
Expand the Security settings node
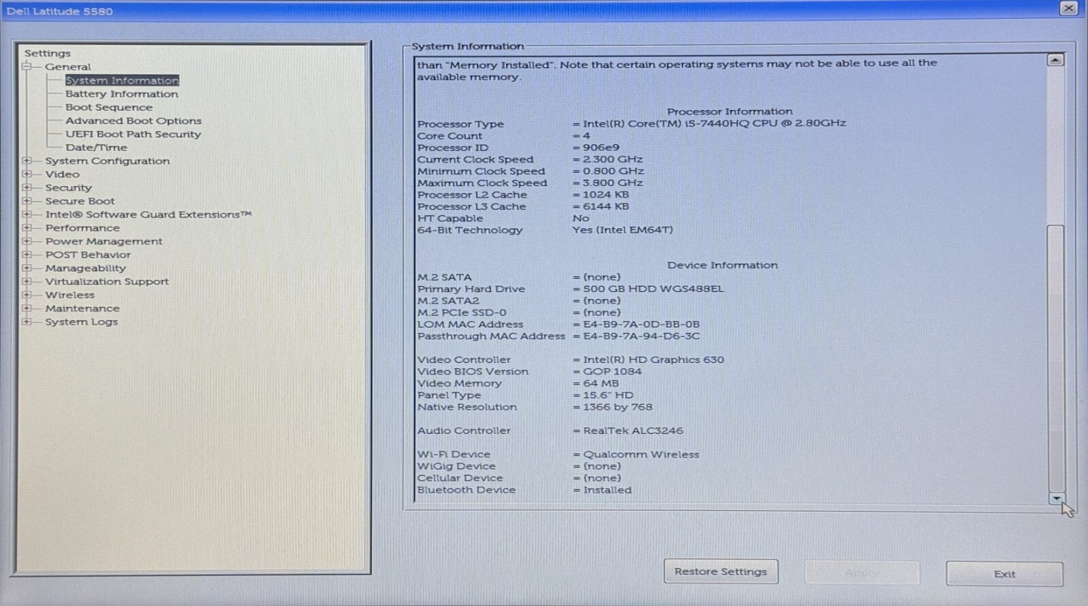coord(27,188)
